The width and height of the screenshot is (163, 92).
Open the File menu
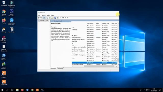(39, 15)
